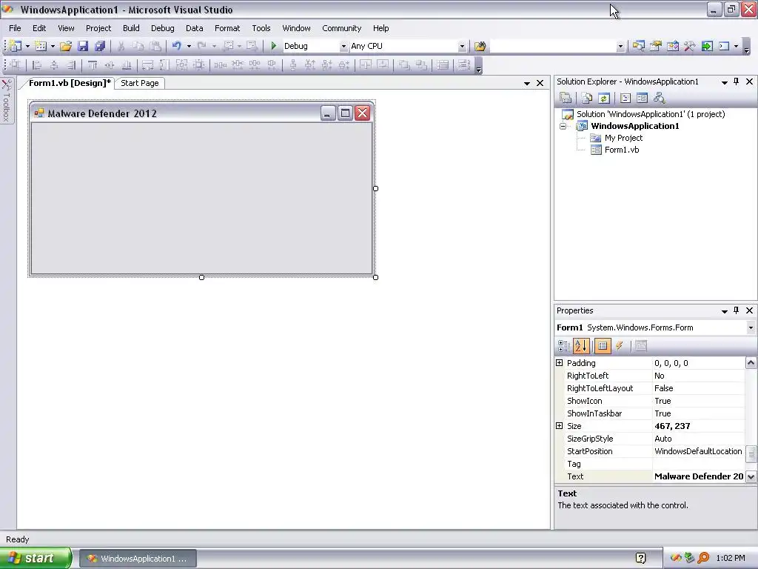Click the Properties grid scroll down arrow
The width and height of the screenshot is (758, 569).
pyautogui.click(x=751, y=476)
